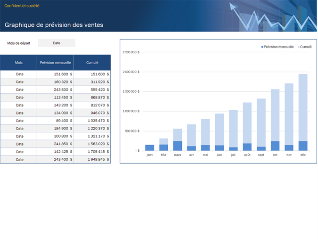Click the 'Cumulé' legend entry in chart

click(305, 47)
